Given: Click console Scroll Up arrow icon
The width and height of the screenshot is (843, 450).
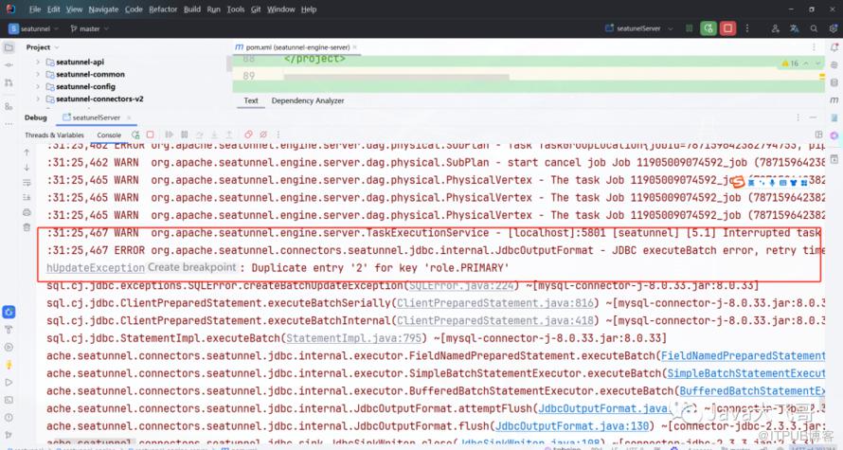Looking at the screenshot, I should tap(27, 153).
